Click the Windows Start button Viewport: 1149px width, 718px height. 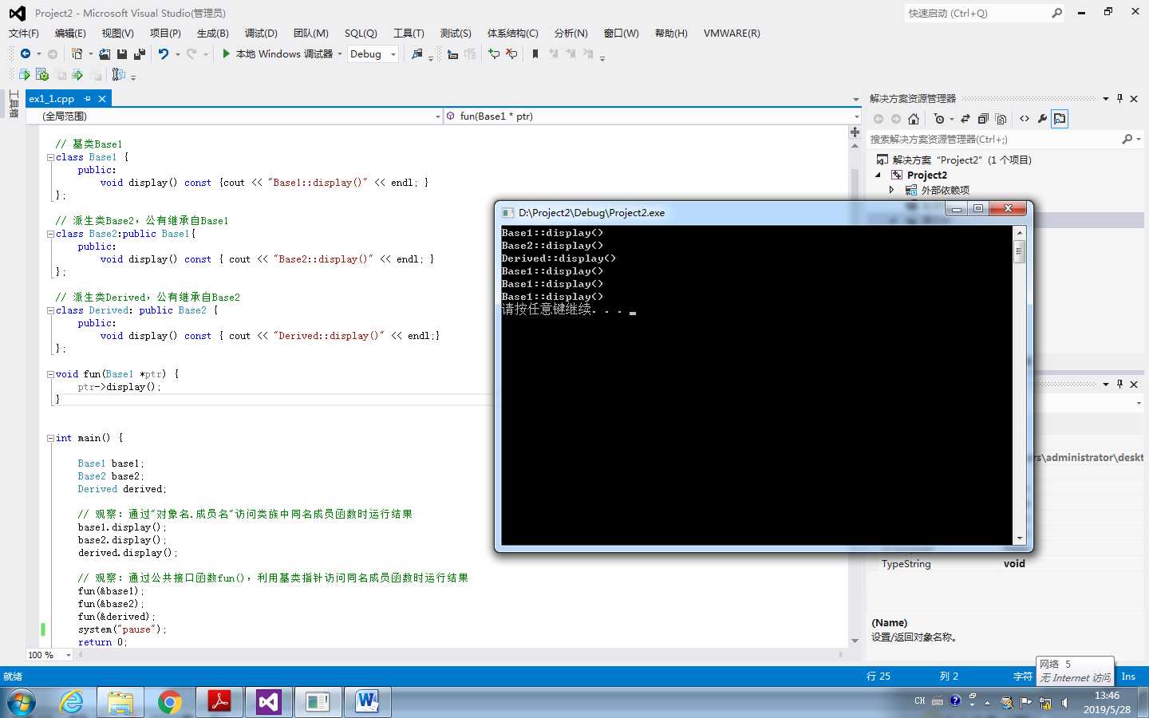click(22, 703)
